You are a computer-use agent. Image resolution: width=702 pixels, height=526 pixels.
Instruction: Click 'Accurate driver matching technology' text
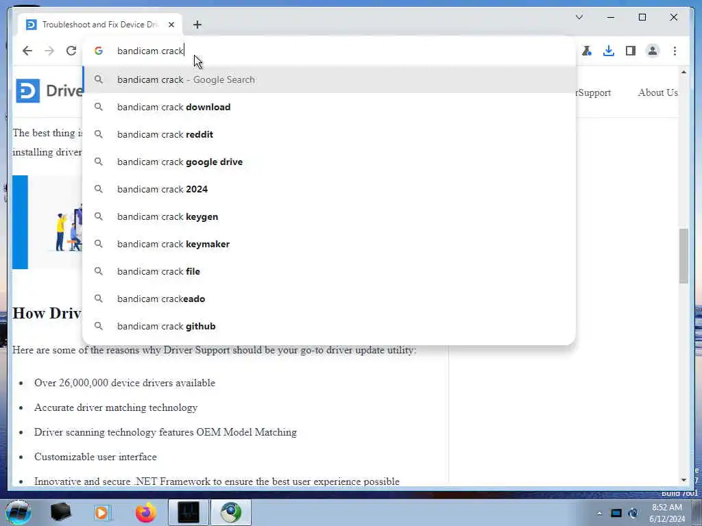click(115, 408)
